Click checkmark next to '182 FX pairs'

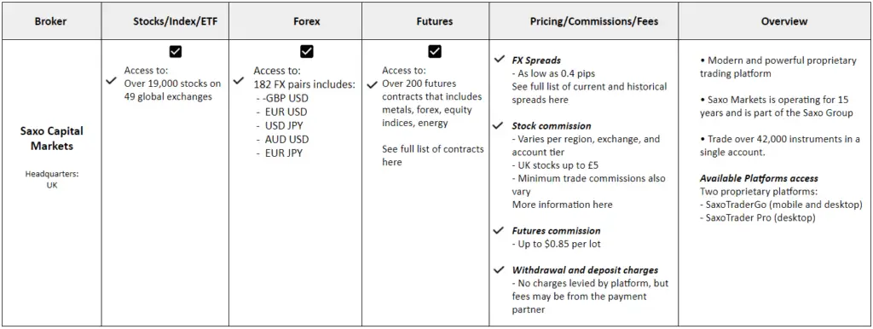[x=239, y=81]
